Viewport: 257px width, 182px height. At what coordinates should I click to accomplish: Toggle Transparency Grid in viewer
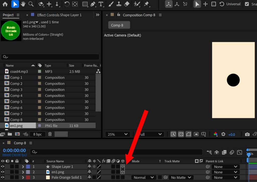point(181,134)
